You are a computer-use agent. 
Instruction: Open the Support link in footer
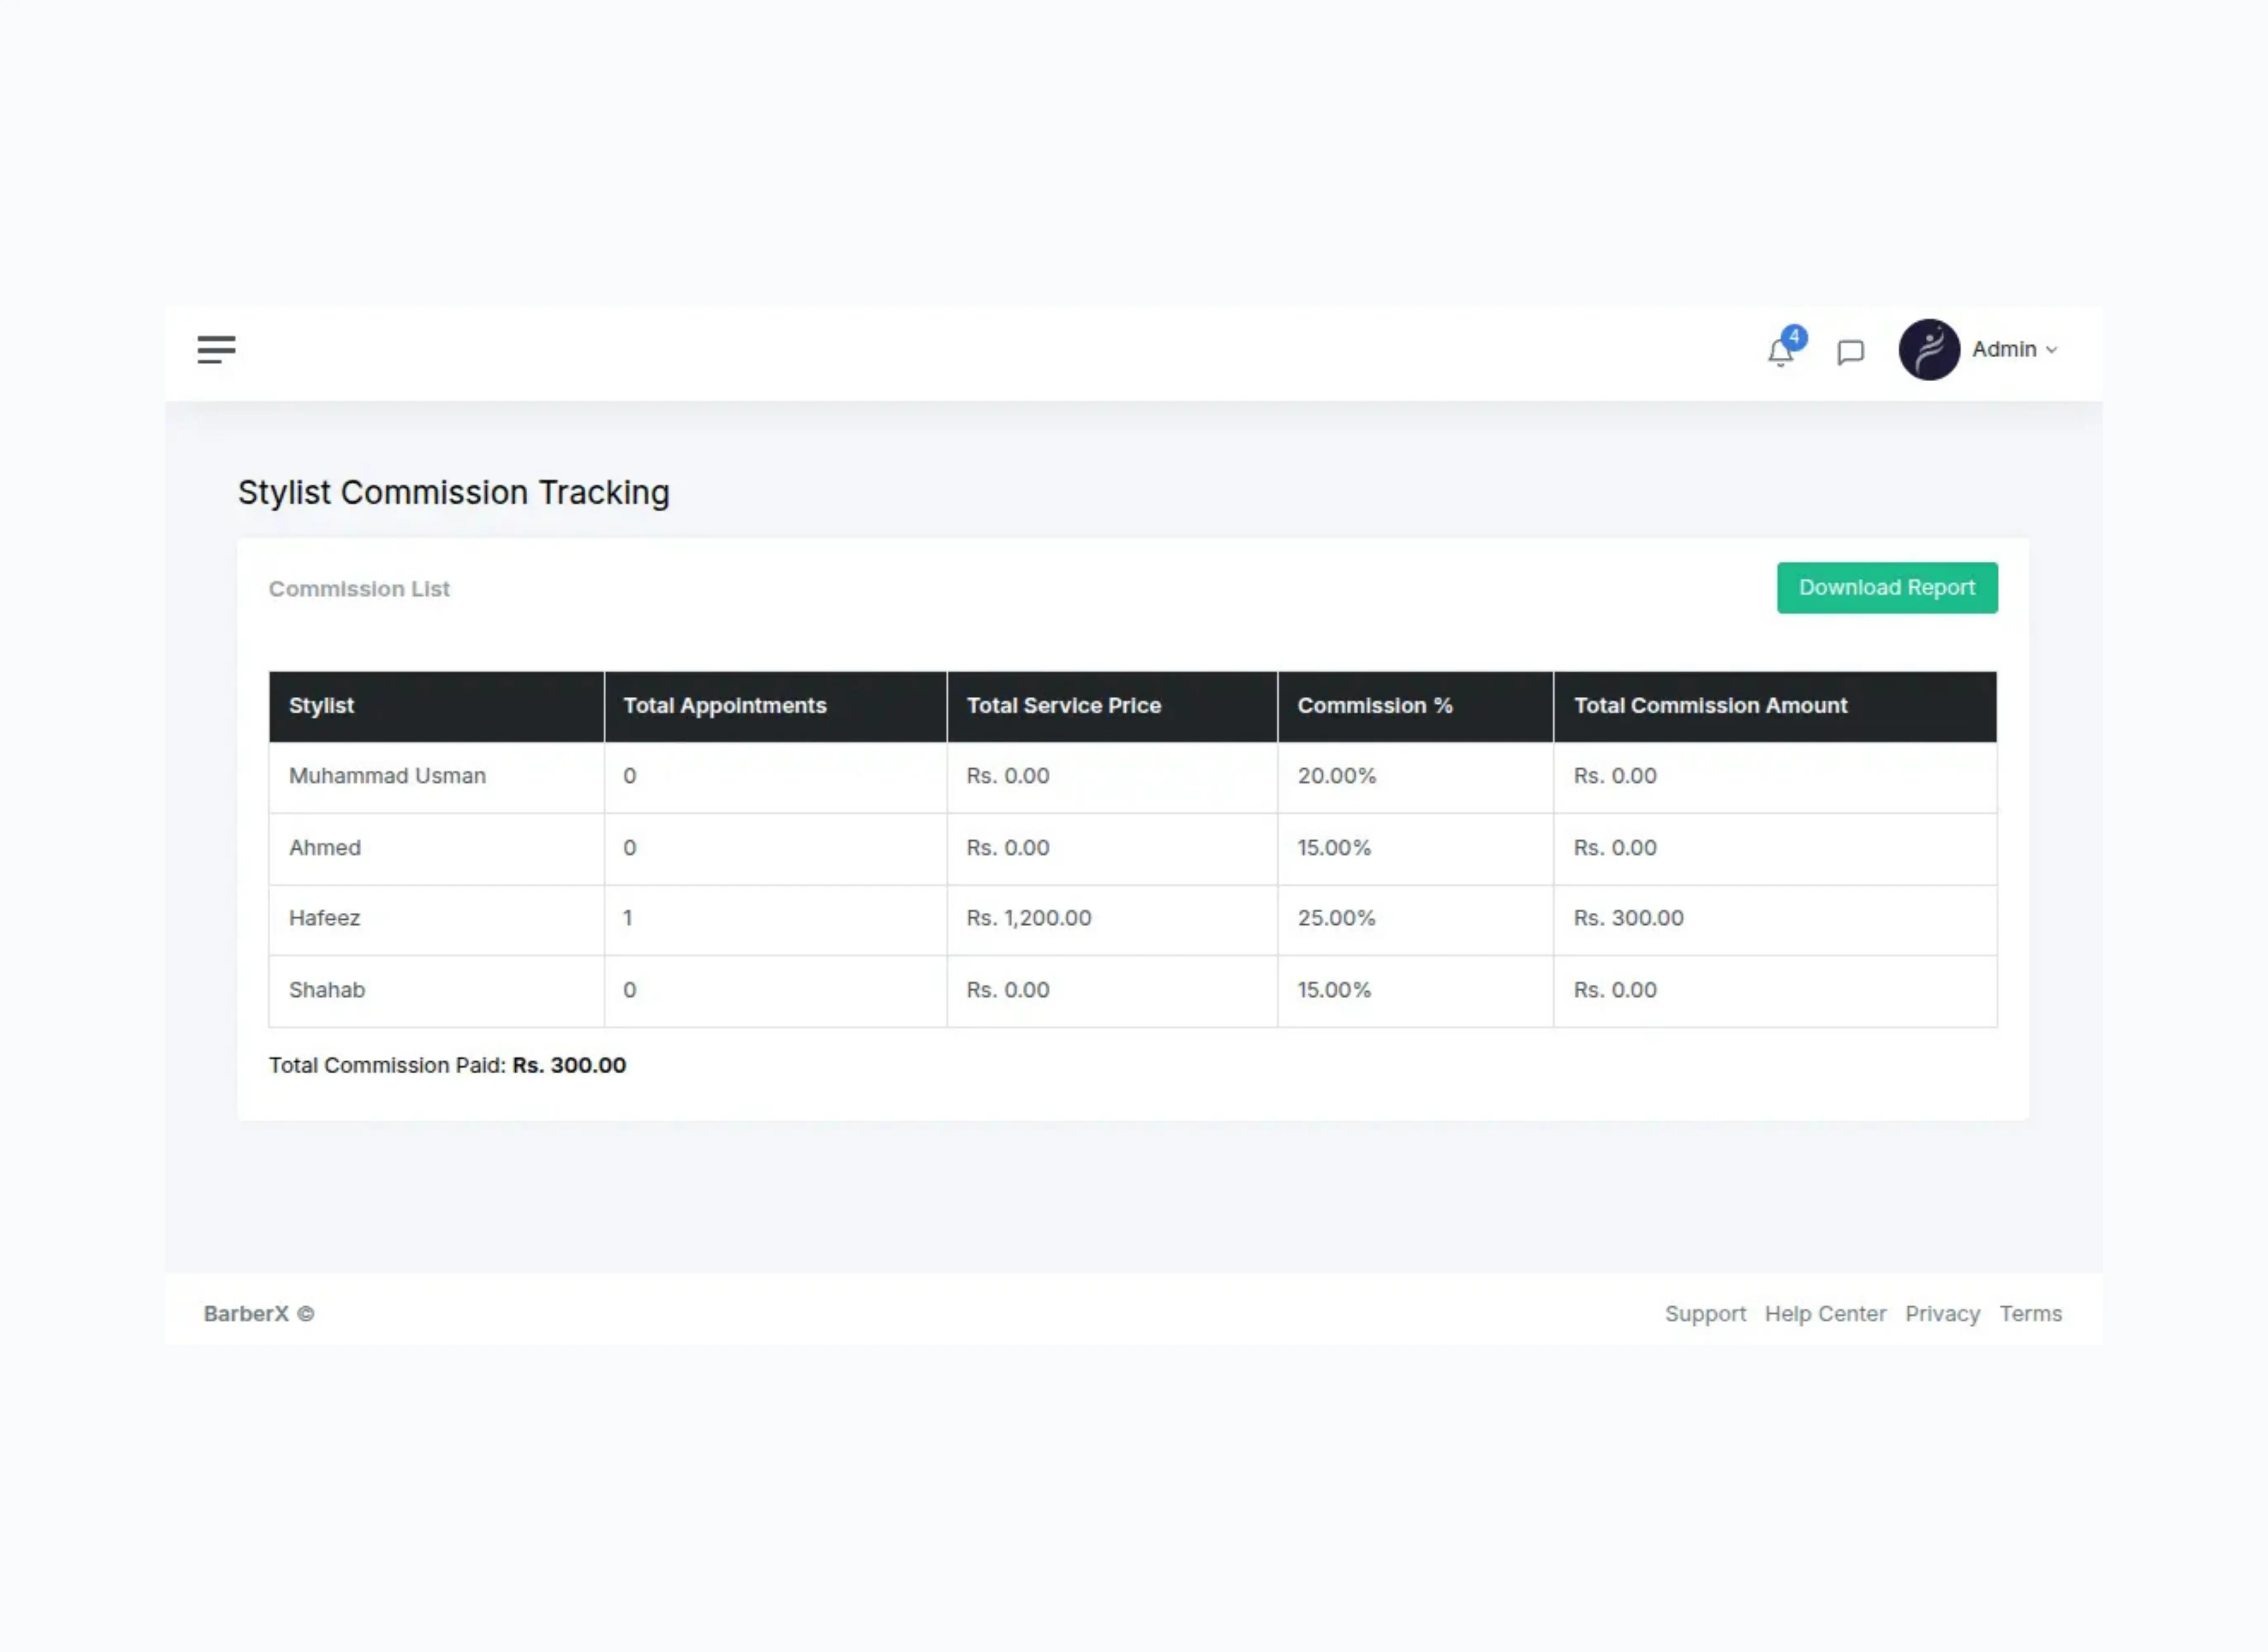pos(1705,1314)
